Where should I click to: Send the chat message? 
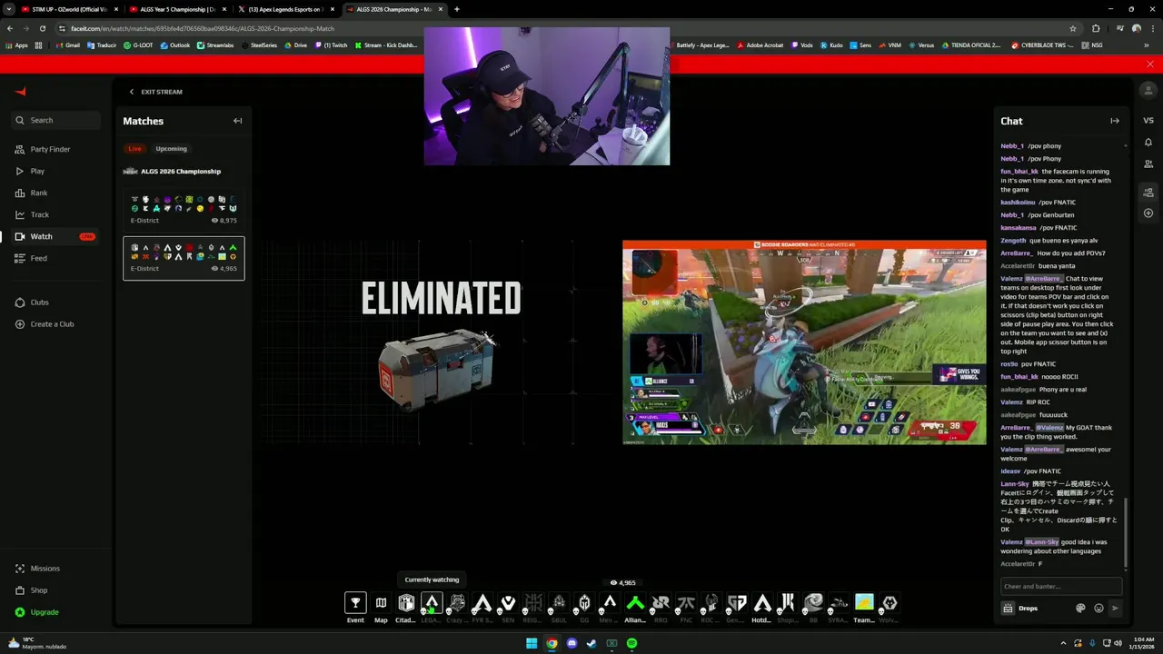(1115, 609)
